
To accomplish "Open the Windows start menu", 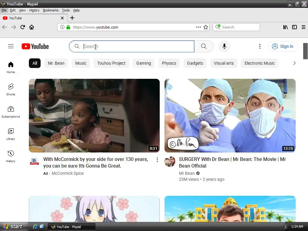I will point(14,226).
